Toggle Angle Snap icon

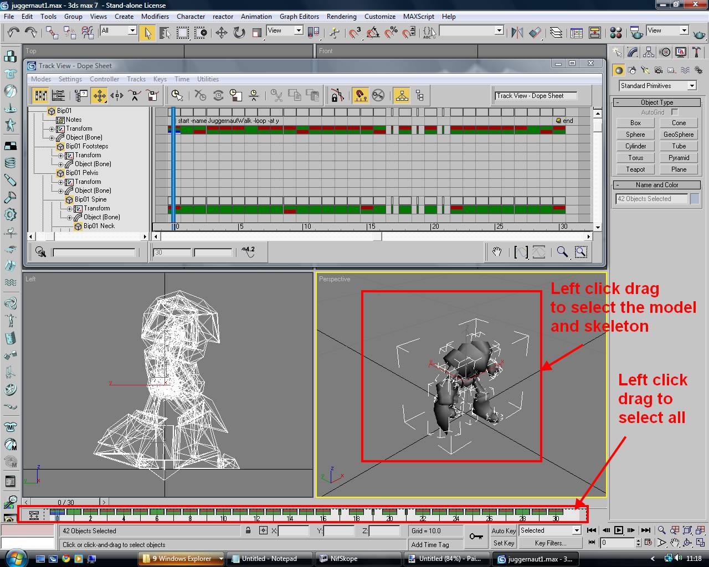point(373,33)
